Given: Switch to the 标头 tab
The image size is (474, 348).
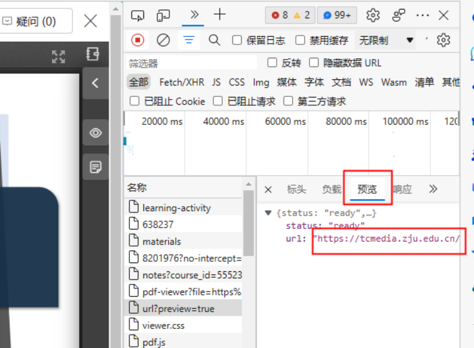Looking at the screenshot, I should 296,189.
